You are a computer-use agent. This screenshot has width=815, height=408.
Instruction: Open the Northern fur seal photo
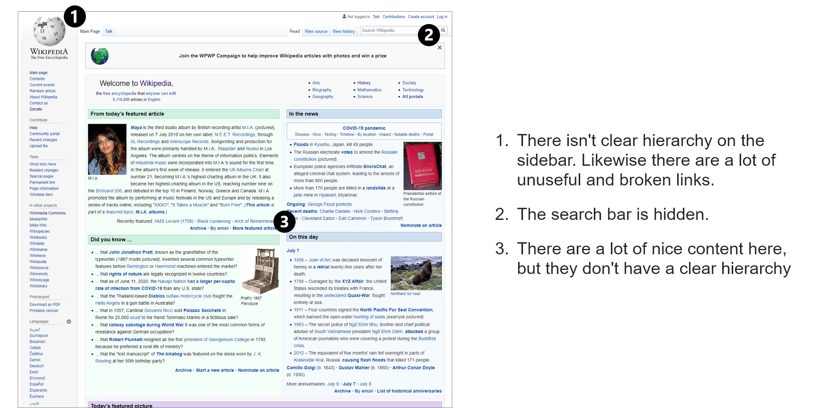416,273
